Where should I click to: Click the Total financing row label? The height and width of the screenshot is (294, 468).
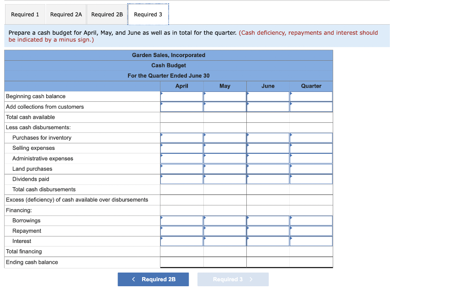tap(24, 252)
